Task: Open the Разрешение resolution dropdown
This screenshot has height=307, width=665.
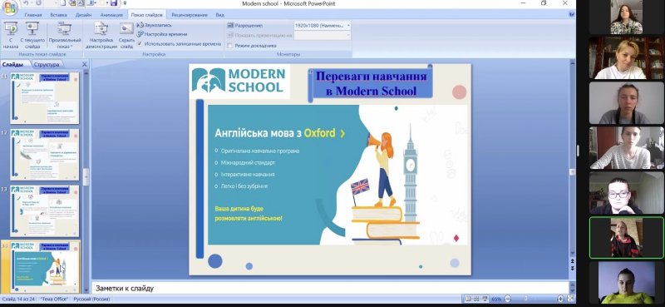Action: click(323, 26)
